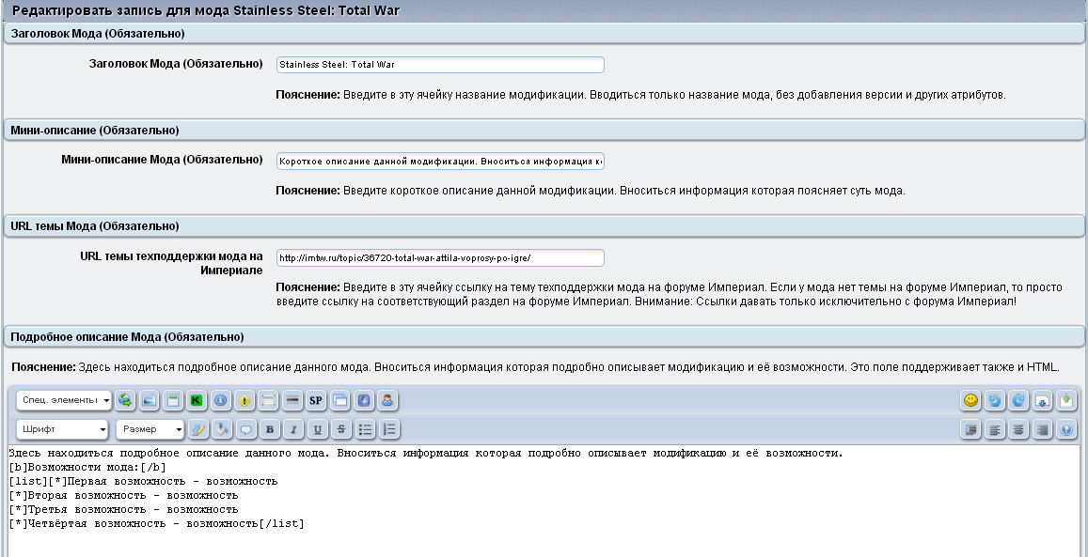Redo the last edit in the editor

click(x=1017, y=400)
